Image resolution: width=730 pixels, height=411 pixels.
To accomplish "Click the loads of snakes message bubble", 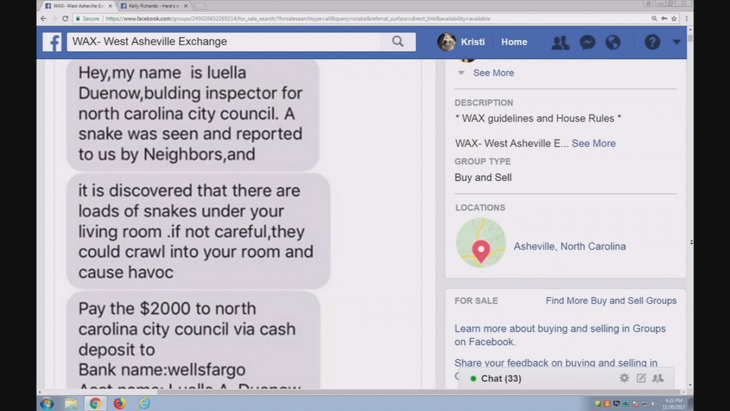I will point(198,231).
